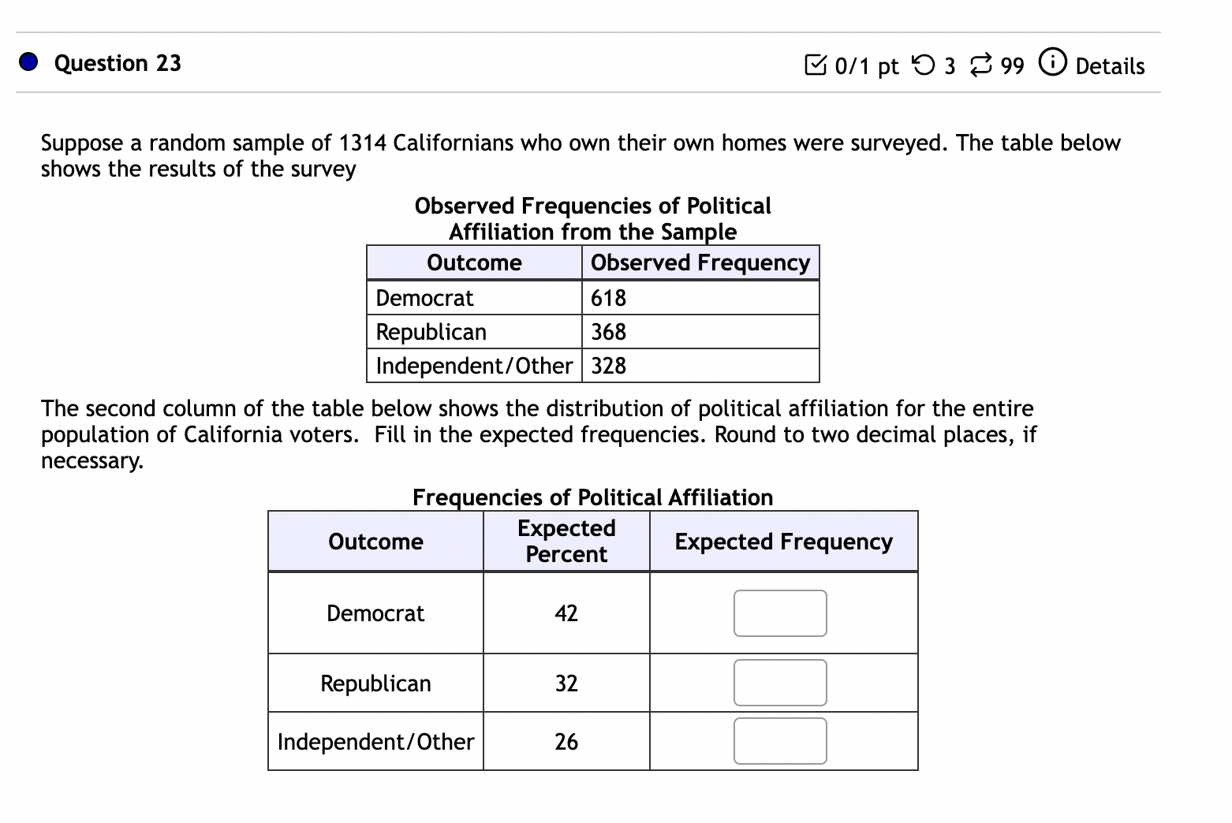Image resolution: width=1232 pixels, height=823 pixels.
Task: Open the Details link
Action: coord(1112,66)
